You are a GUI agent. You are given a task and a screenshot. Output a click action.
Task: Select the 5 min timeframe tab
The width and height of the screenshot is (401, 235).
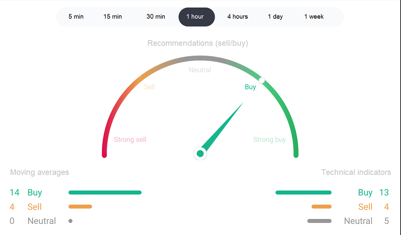(76, 16)
